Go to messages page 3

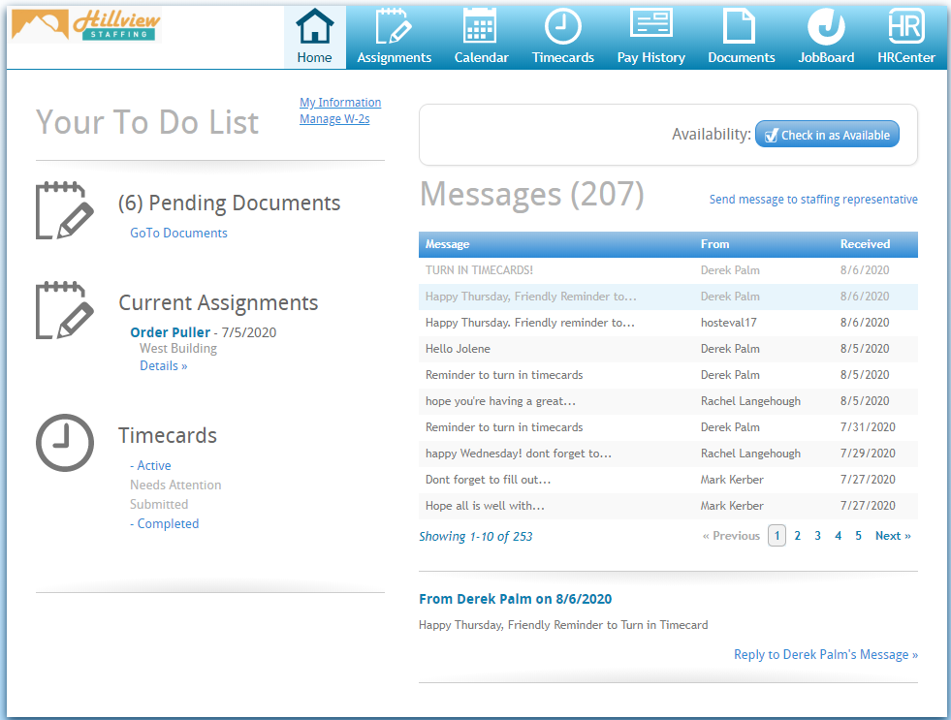coord(817,536)
